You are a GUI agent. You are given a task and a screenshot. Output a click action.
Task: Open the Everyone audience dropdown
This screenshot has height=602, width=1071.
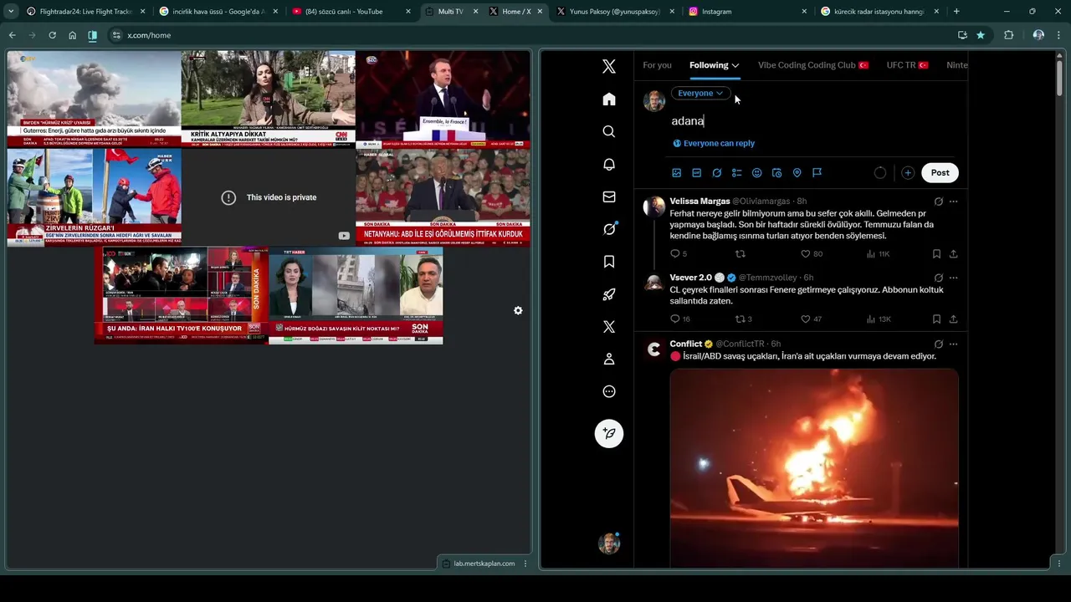click(x=701, y=93)
